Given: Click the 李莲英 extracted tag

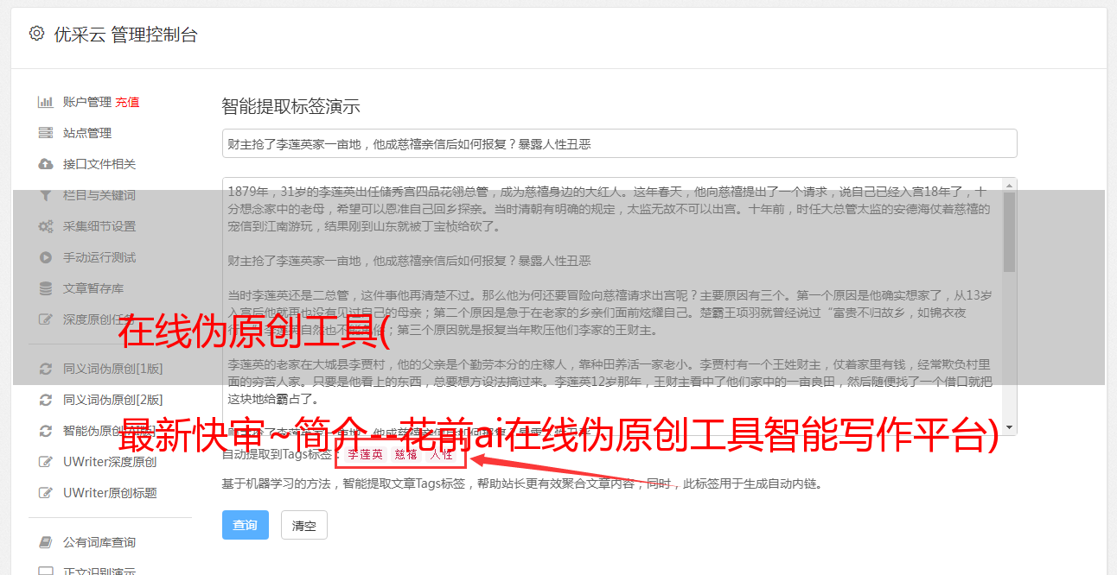Looking at the screenshot, I should (365, 454).
